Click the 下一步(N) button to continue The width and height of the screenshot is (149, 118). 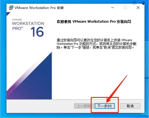[105, 106]
